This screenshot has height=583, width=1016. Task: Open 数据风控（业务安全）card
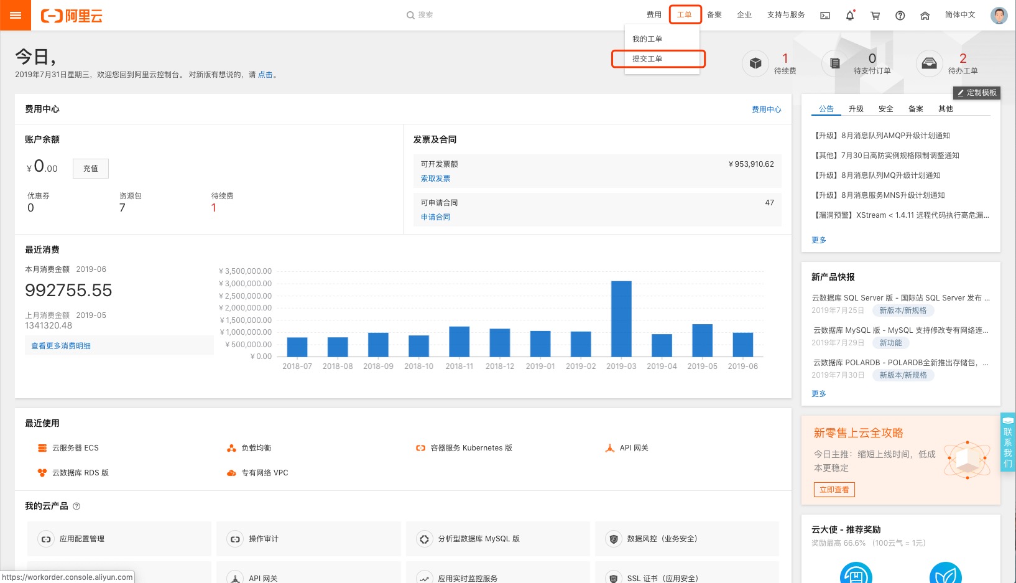(686, 539)
